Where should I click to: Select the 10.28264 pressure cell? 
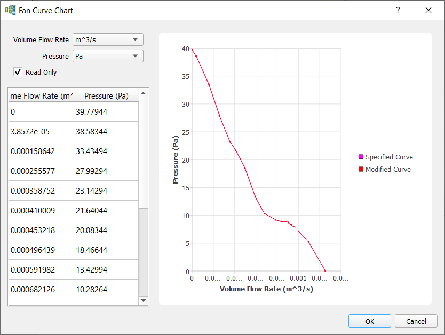[106, 290]
